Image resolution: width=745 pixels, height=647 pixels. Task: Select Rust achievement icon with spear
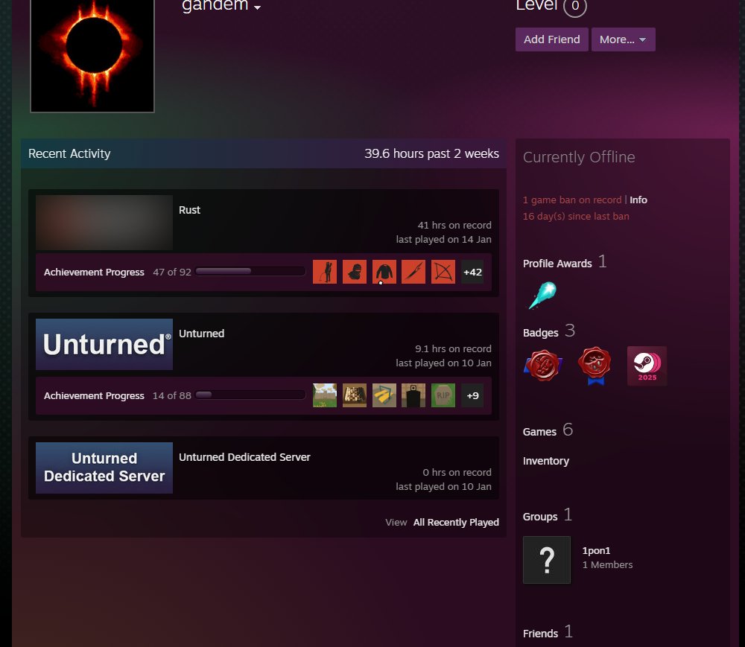tap(413, 272)
